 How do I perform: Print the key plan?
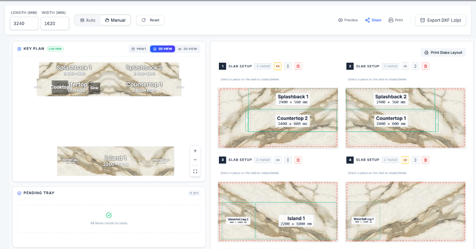[x=139, y=49]
